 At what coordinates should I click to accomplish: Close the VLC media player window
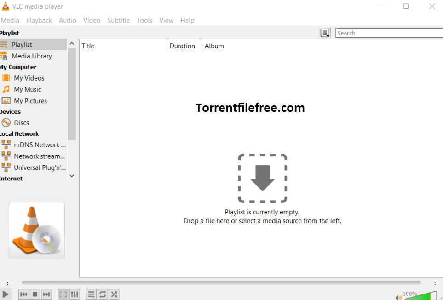[432, 6]
